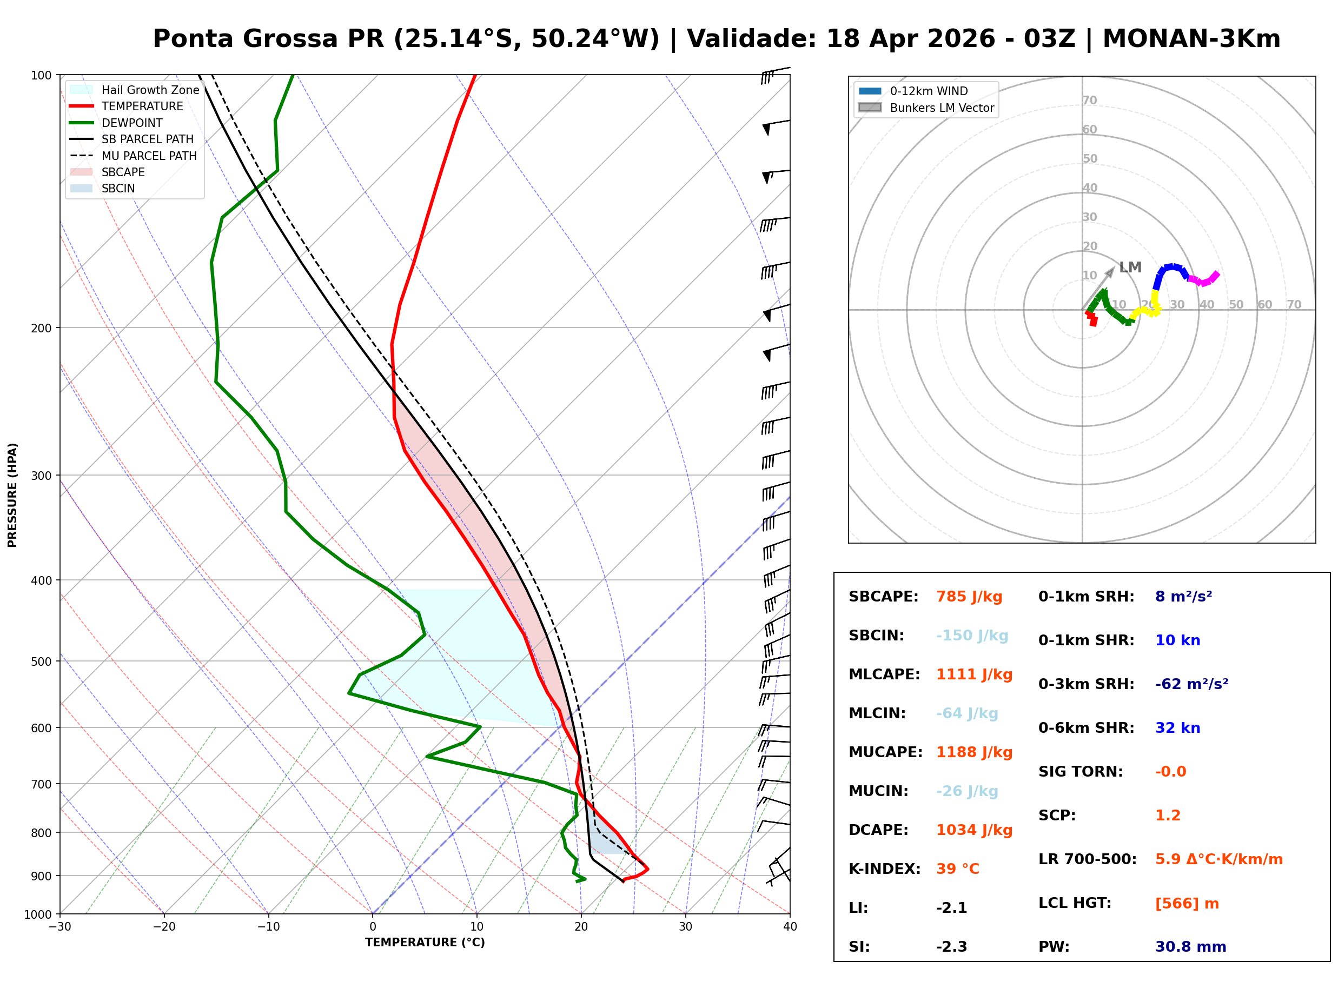Click the Bunkers LM Vector legend swatch
The width and height of the screenshot is (1338, 989).
[x=870, y=108]
